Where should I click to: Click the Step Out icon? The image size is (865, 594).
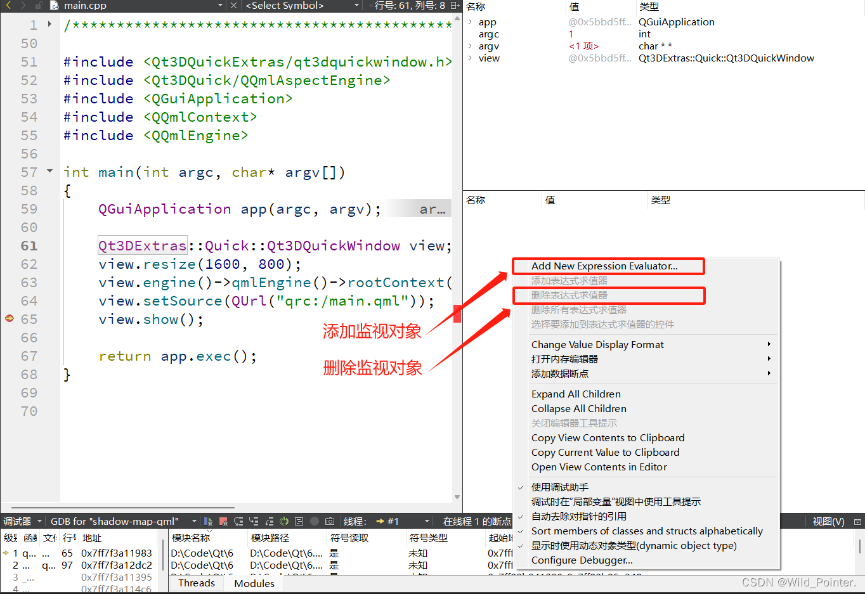click(x=269, y=521)
